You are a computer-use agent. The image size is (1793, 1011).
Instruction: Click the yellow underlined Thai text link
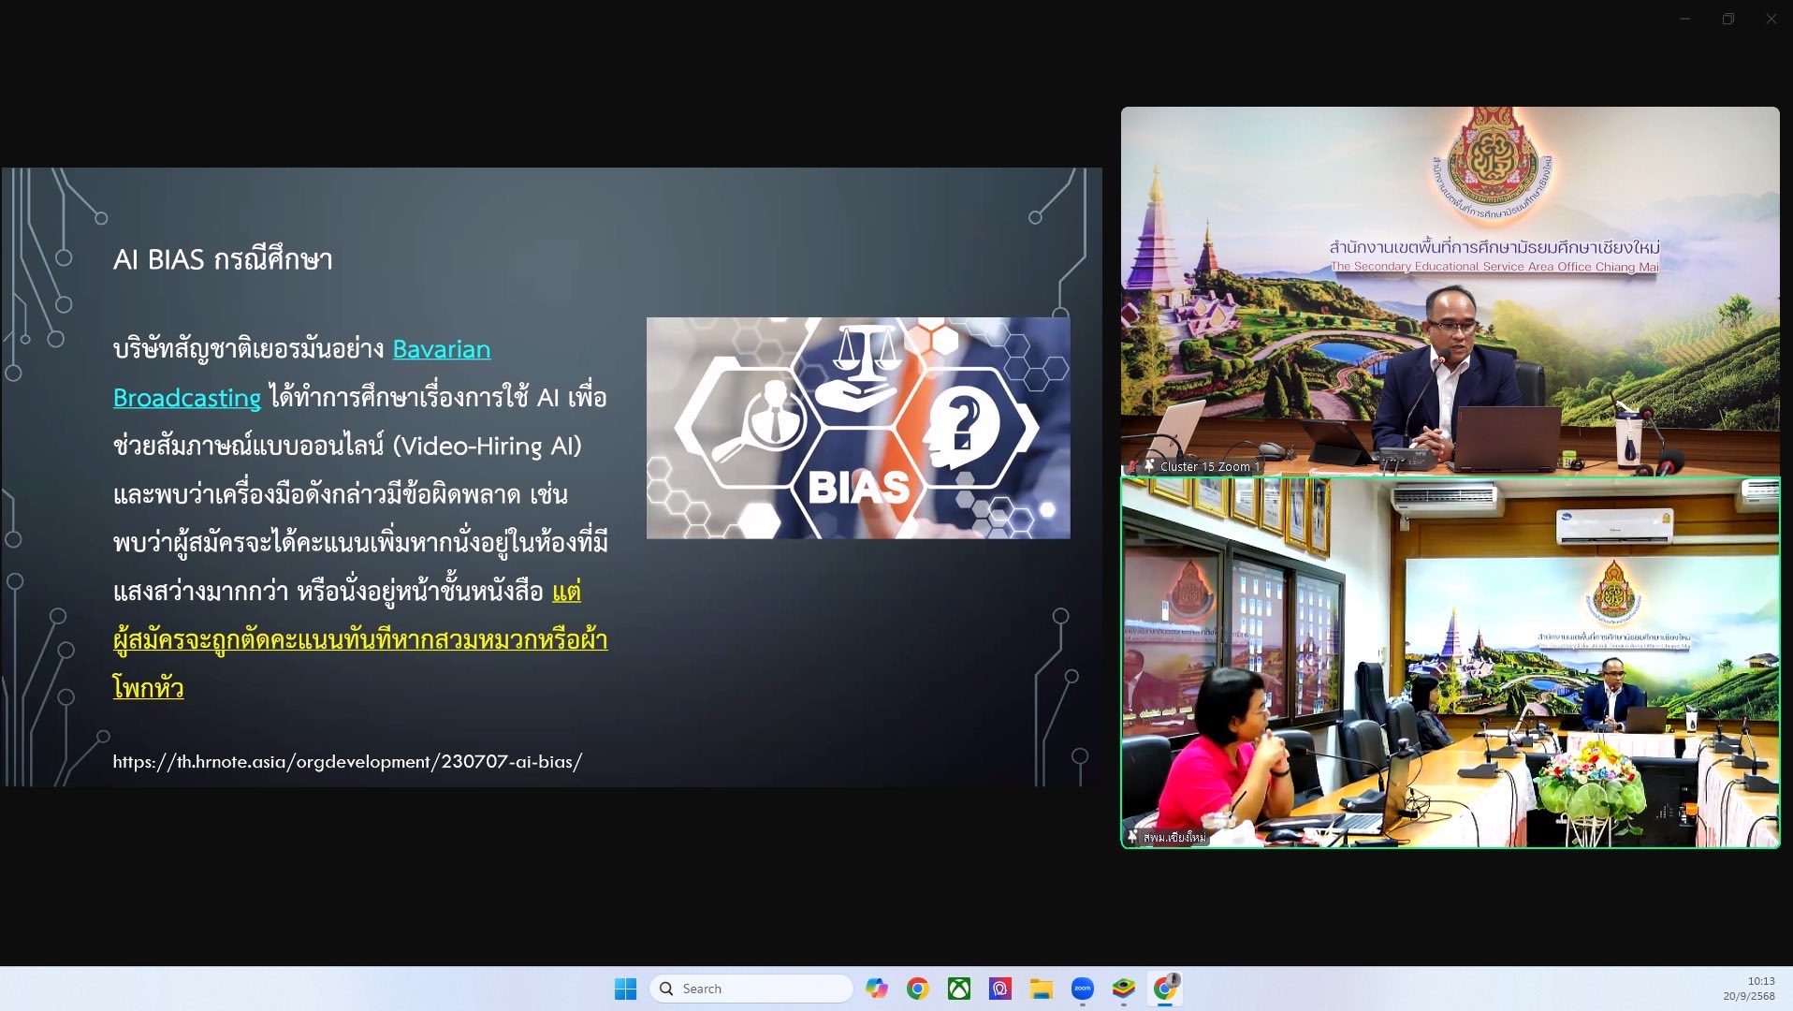tap(359, 641)
